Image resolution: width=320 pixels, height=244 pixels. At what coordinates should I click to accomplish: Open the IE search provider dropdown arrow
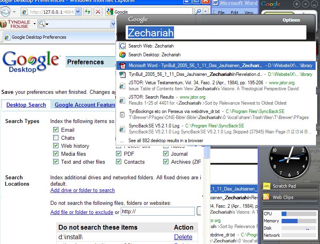coord(205,12)
